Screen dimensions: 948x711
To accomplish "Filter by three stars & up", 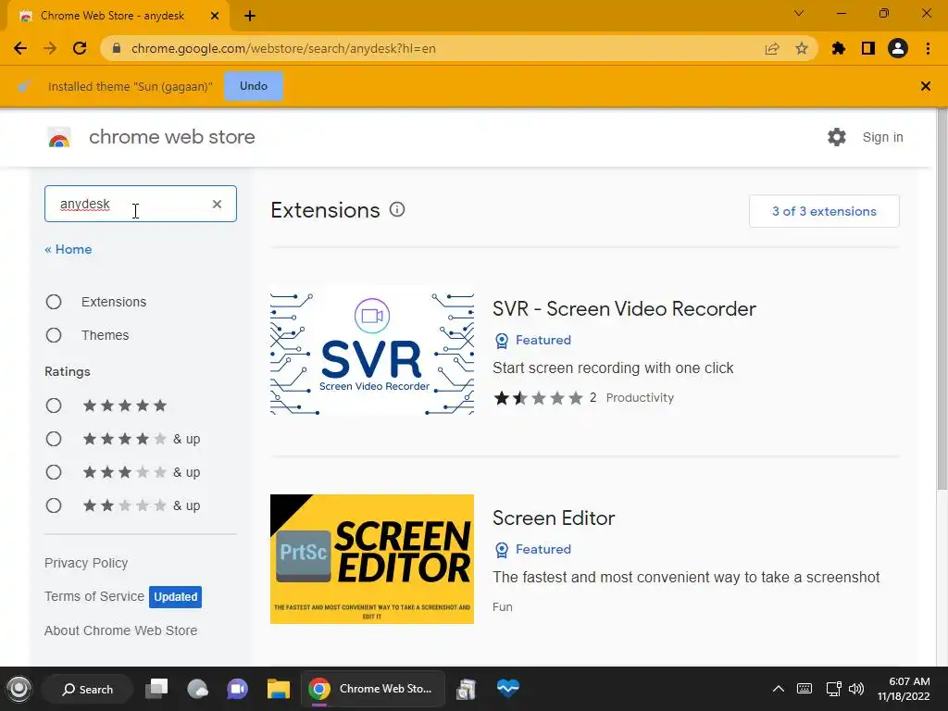I will [54, 472].
